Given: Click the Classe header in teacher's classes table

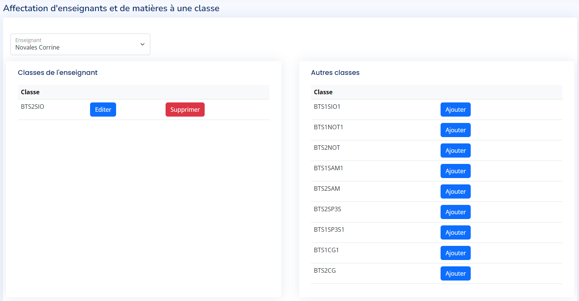Looking at the screenshot, I should (30, 92).
